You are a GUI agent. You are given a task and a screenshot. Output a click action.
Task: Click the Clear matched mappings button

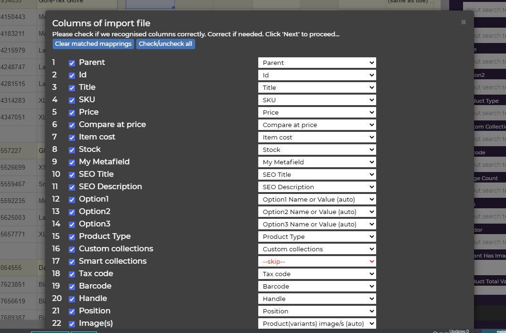(93, 44)
